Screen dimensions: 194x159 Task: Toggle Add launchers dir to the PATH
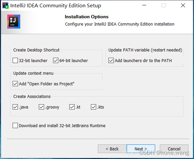111,60
